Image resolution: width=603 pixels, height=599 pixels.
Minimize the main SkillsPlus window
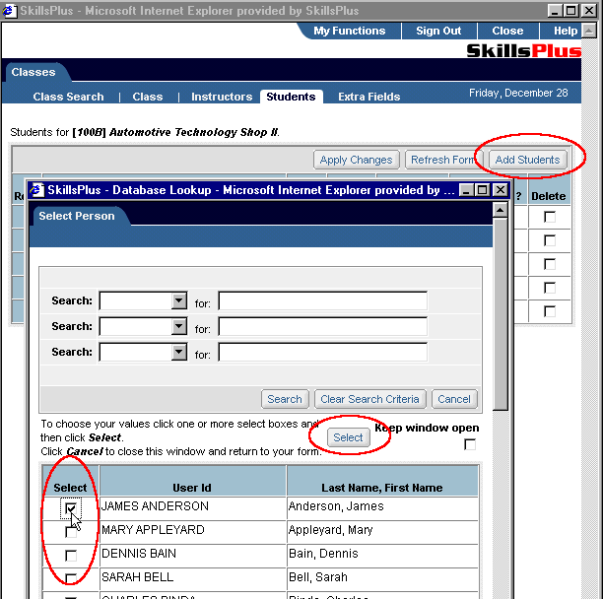pyautogui.click(x=554, y=11)
